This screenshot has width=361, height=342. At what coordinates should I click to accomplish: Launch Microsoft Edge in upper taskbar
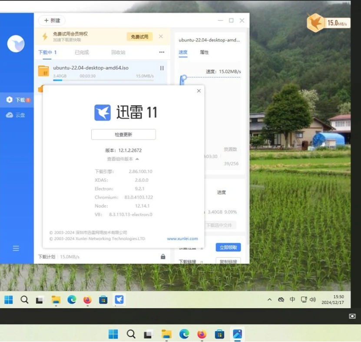tap(72, 300)
